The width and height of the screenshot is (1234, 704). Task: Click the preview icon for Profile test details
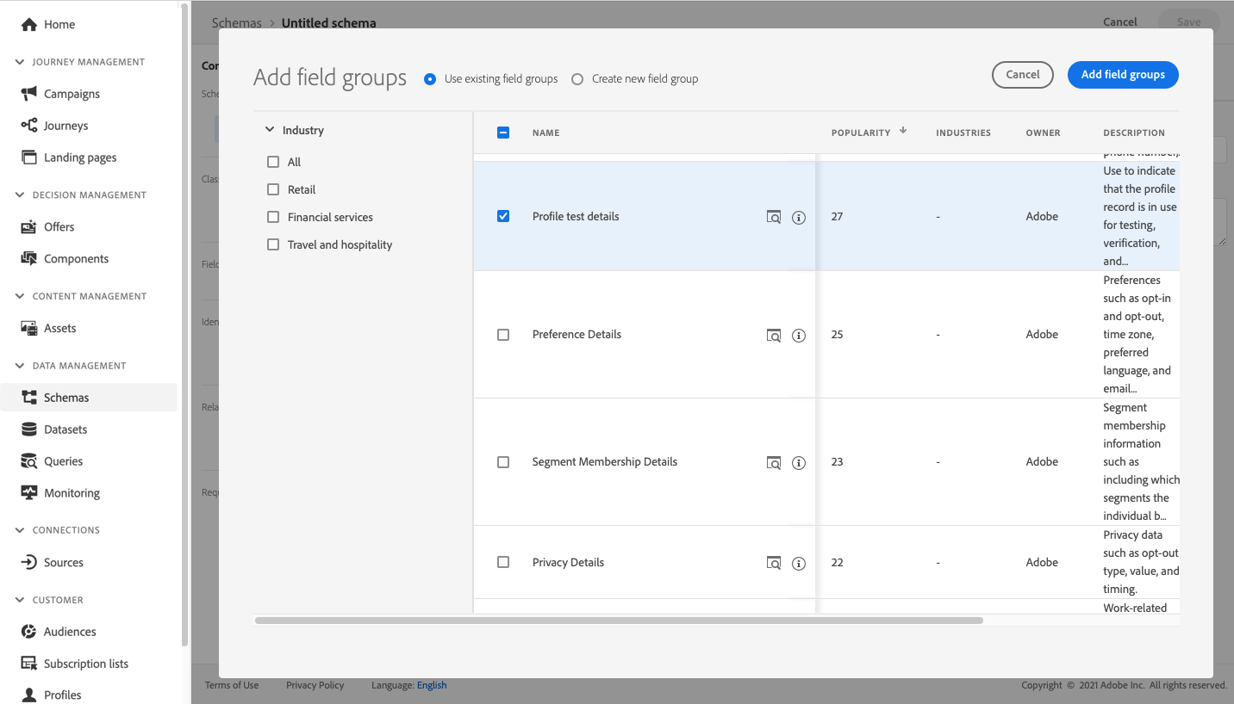pos(774,217)
